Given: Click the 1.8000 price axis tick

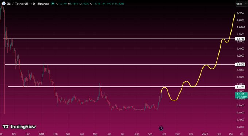Looking at the screenshot, I should pos(240,70).
